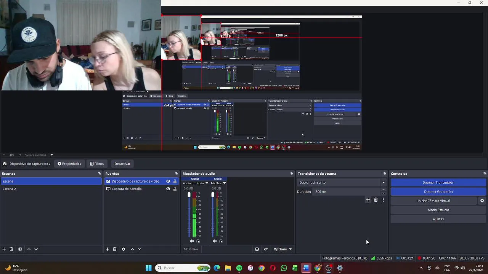This screenshot has height=274, width=488.
Task: Remove source with Fuentes trash icon
Action: pyautogui.click(x=115, y=249)
